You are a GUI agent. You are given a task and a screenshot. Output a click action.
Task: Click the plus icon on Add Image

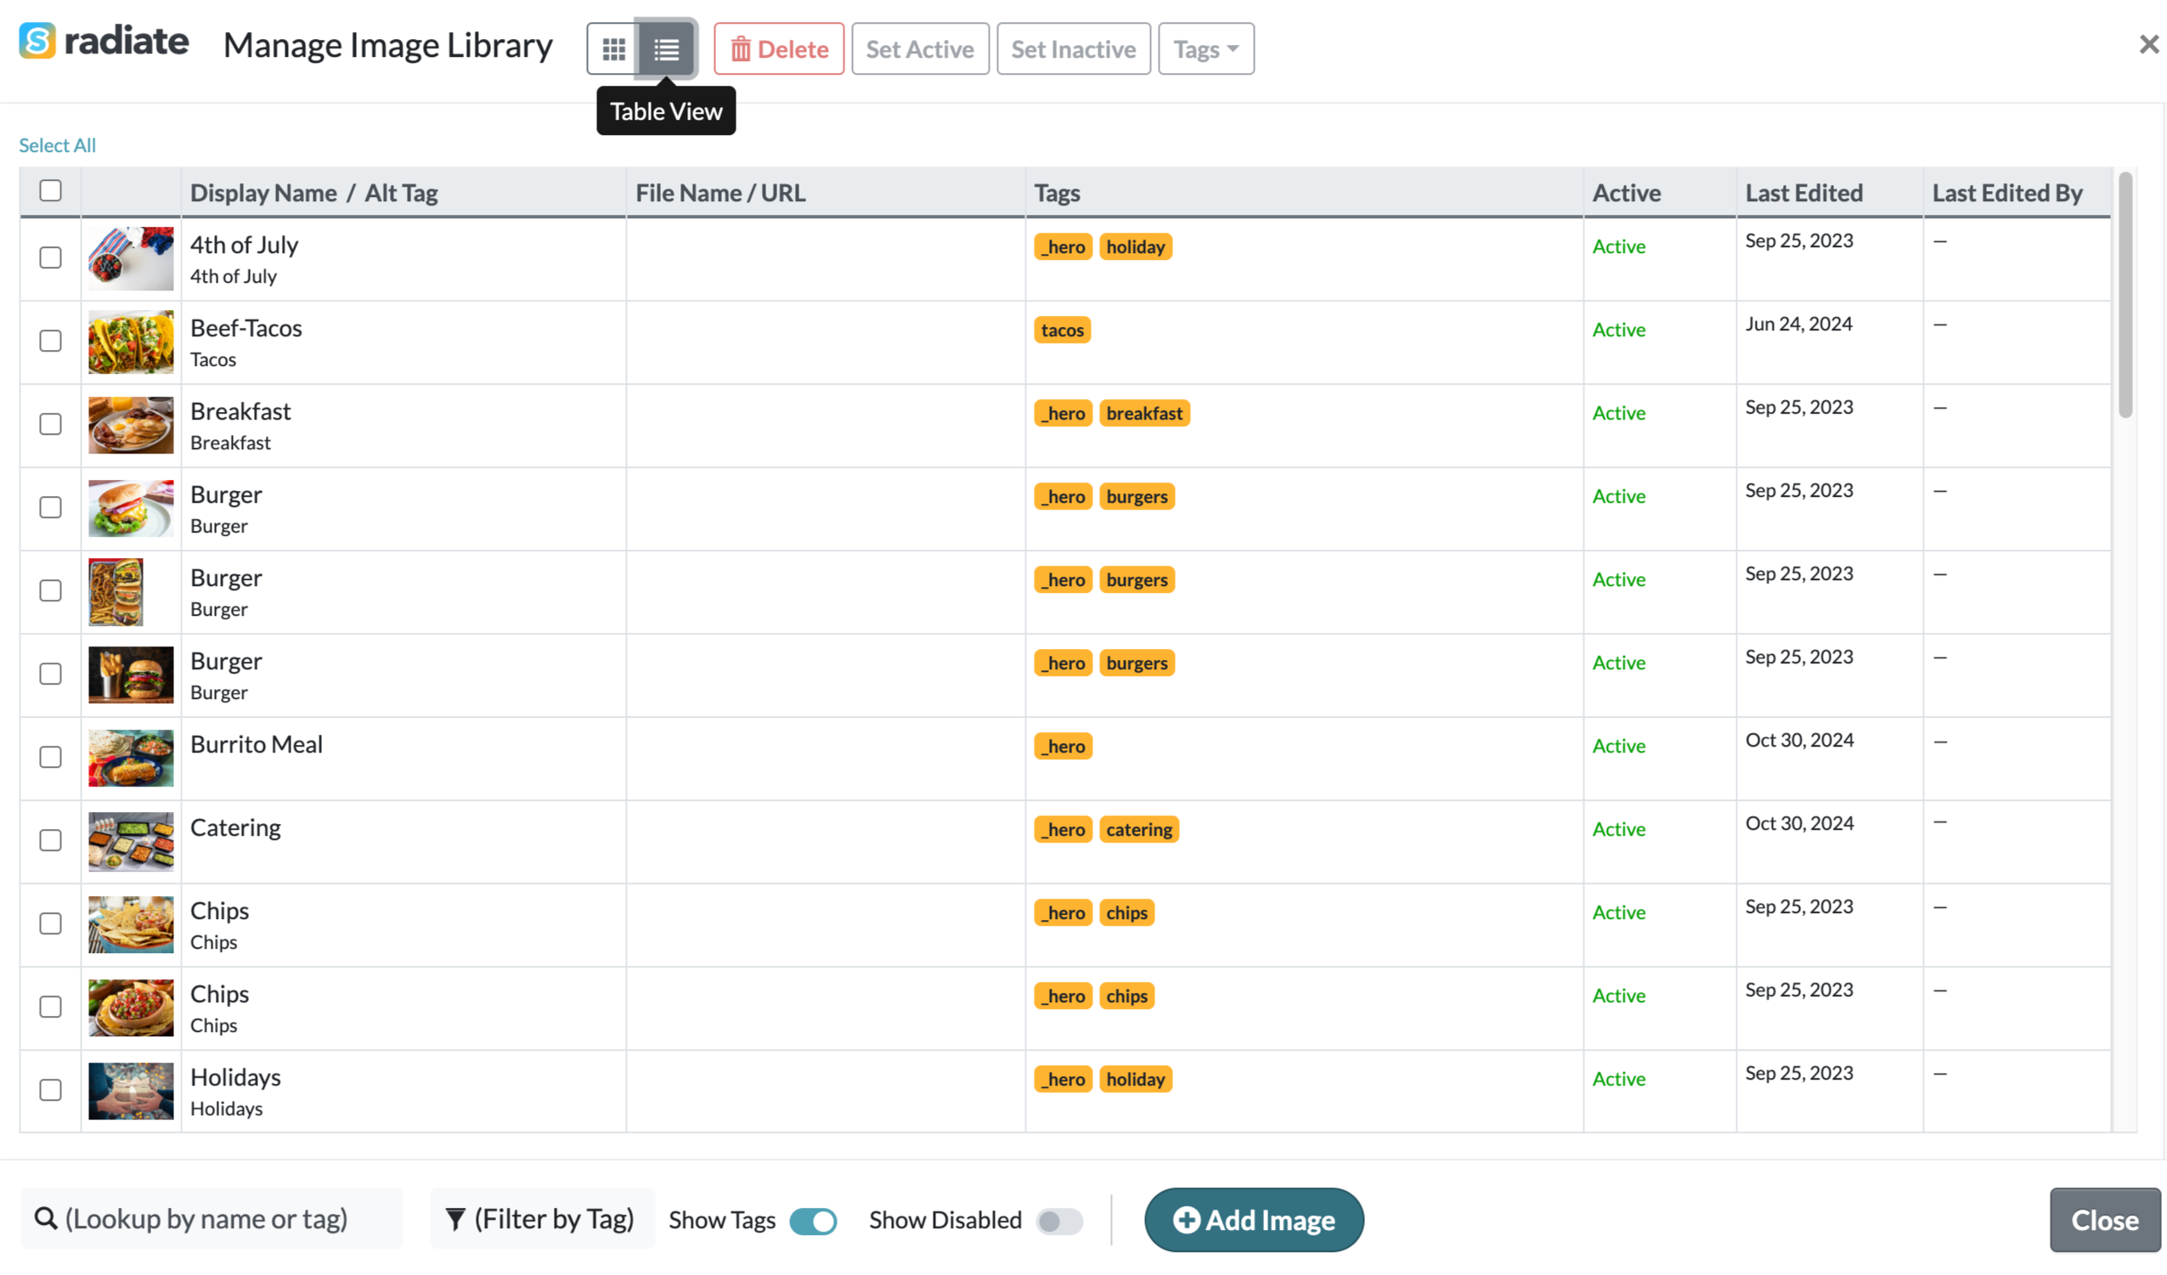pyautogui.click(x=1186, y=1219)
